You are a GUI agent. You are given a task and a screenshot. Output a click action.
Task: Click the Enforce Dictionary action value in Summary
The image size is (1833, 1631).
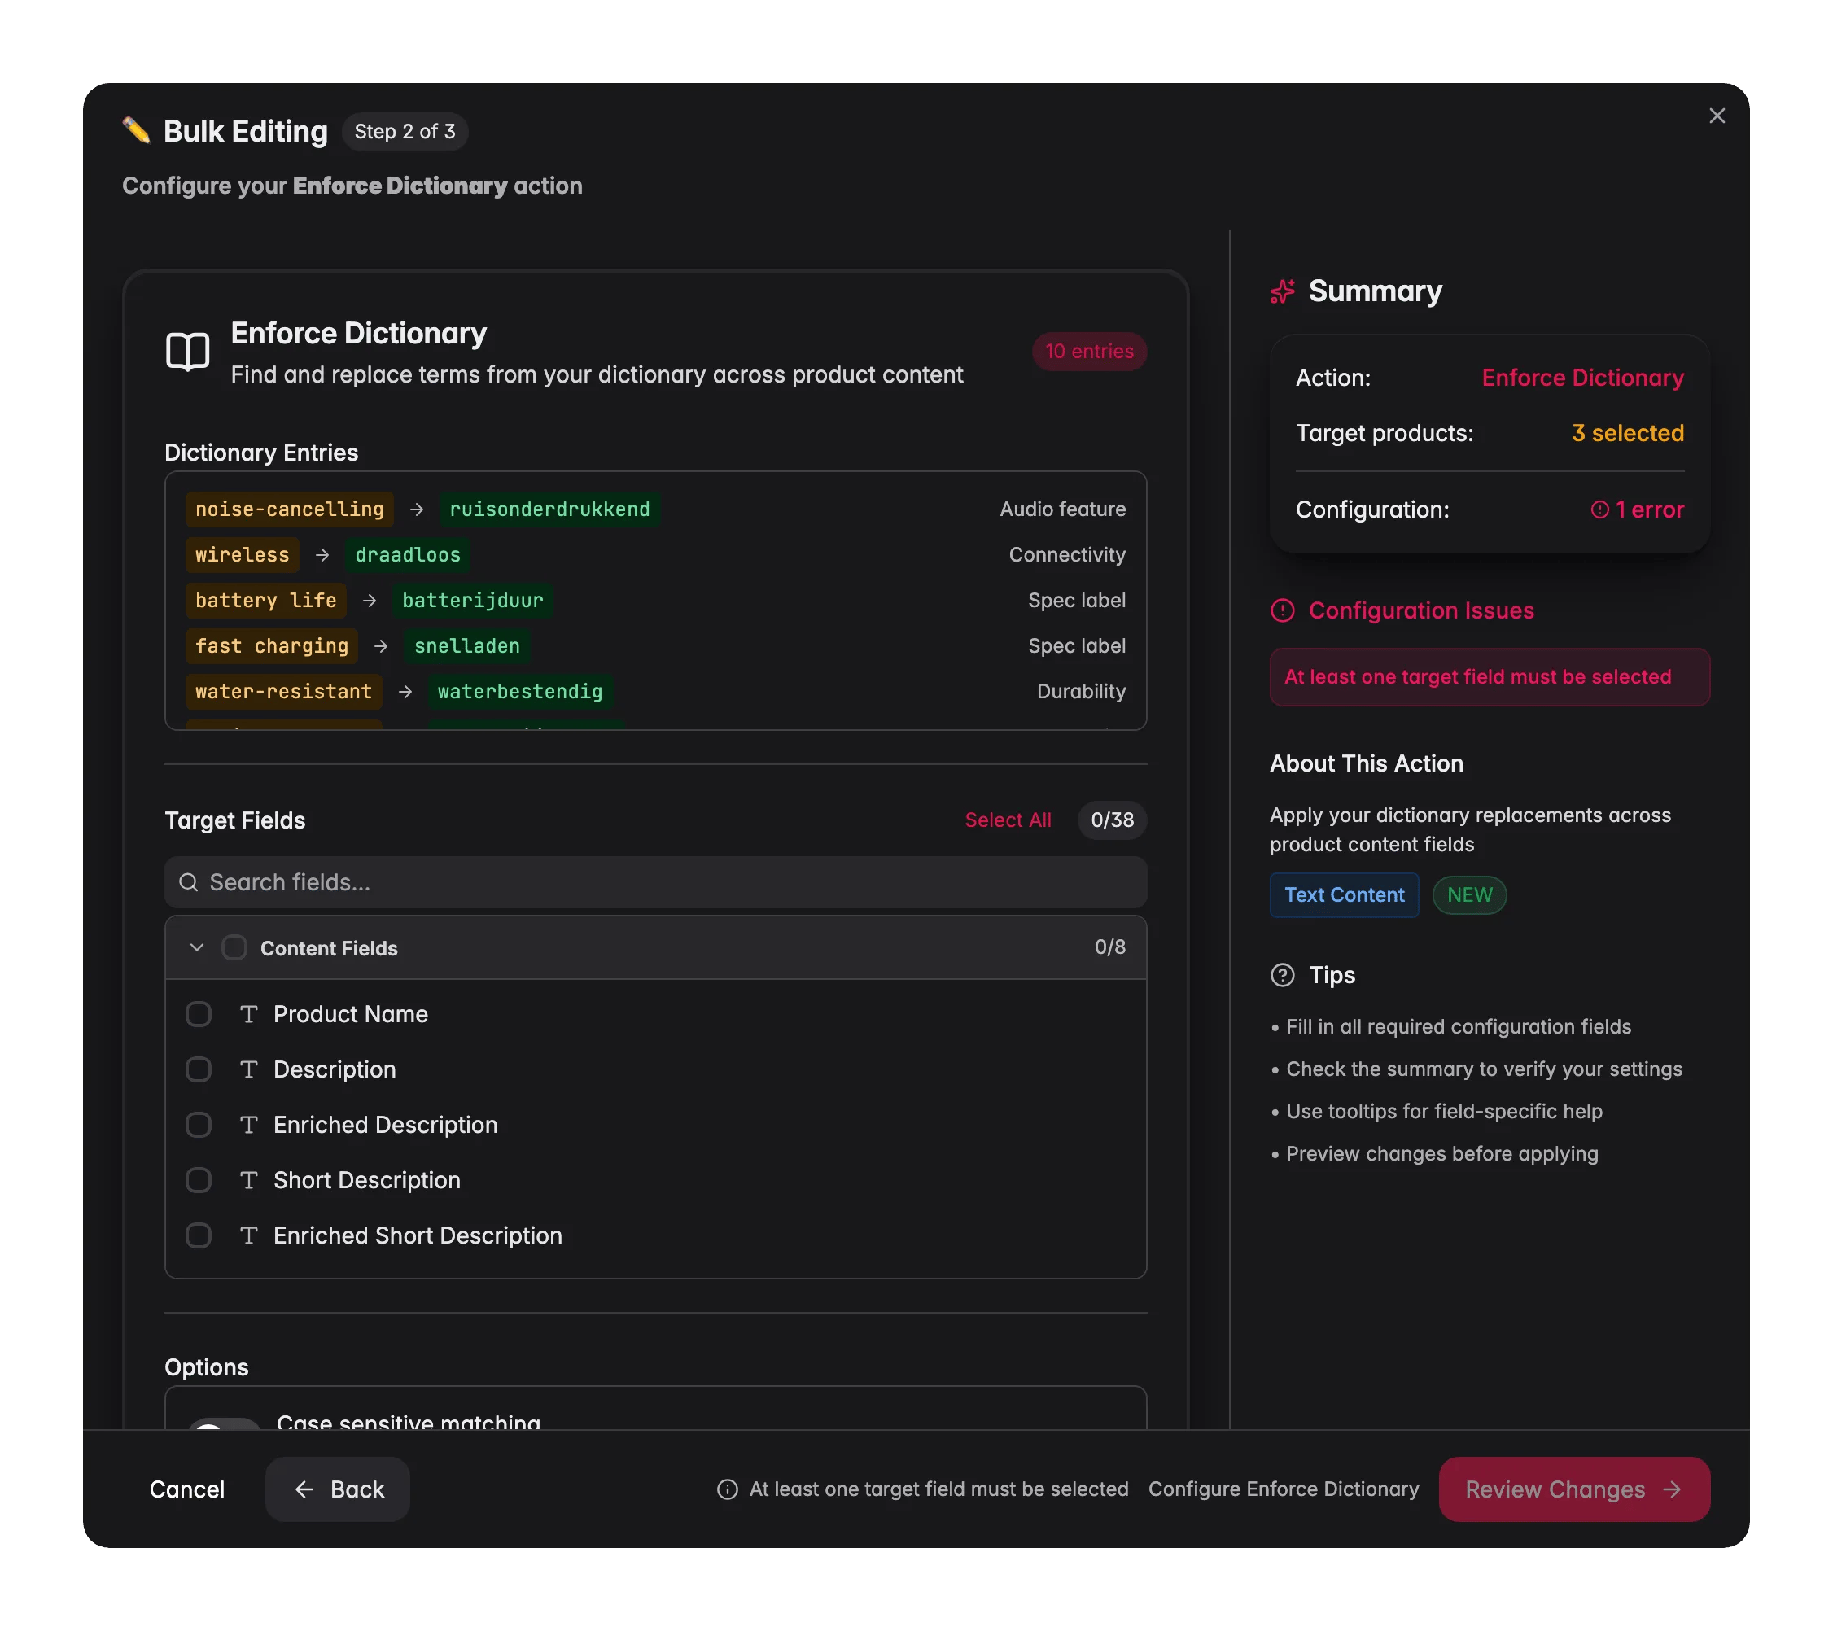[1583, 378]
